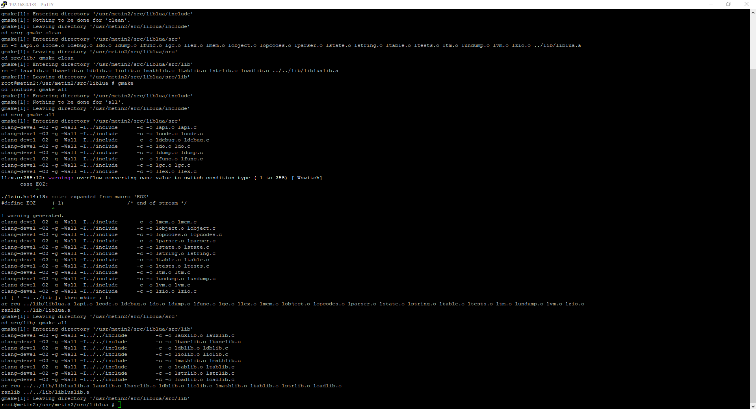This screenshot has width=756, height=409.
Task: Click 'cd src/lib; gmake clean' line
Action: (x=37, y=58)
